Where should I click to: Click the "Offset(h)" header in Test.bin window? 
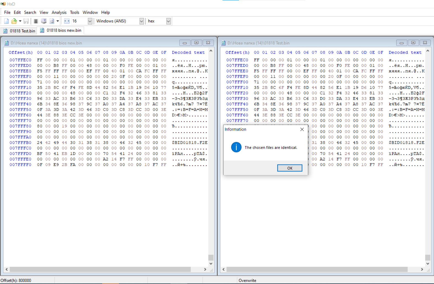pyautogui.click(x=237, y=52)
